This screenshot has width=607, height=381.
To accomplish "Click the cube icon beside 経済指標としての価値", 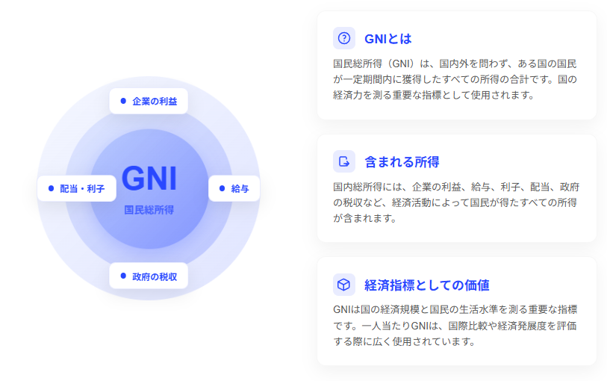I will (x=343, y=285).
